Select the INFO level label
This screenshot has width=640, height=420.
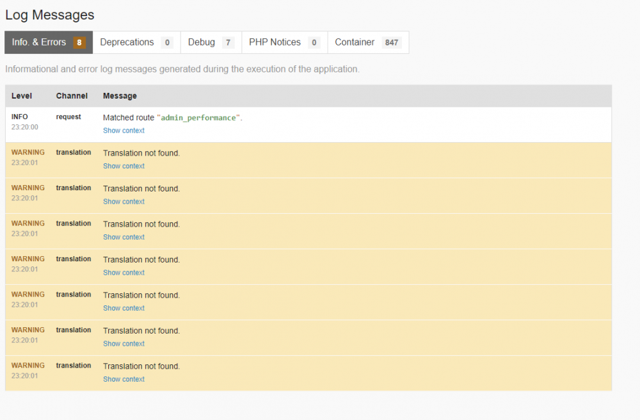pos(20,117)
